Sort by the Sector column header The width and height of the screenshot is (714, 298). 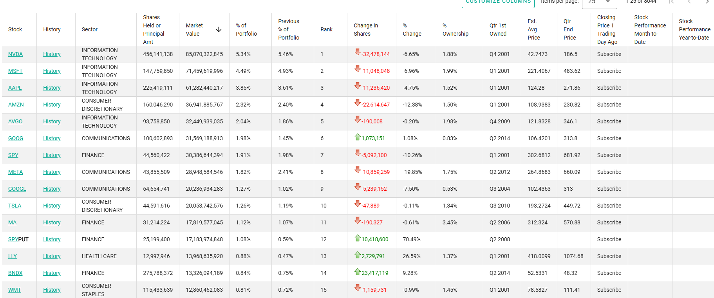point(90,30)
